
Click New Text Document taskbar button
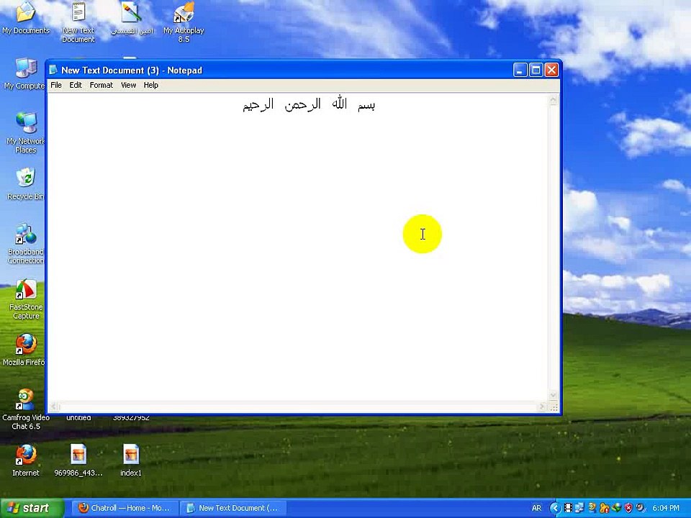click(233, 508)
